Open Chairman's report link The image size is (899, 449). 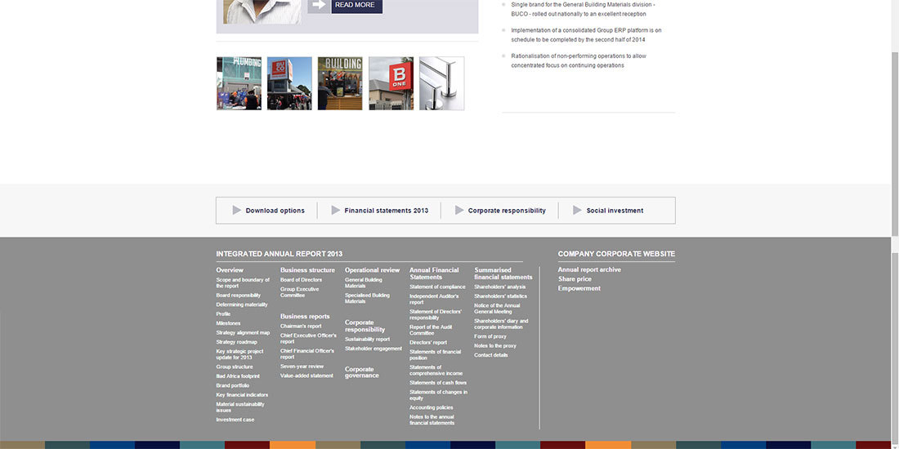(301, 327)
